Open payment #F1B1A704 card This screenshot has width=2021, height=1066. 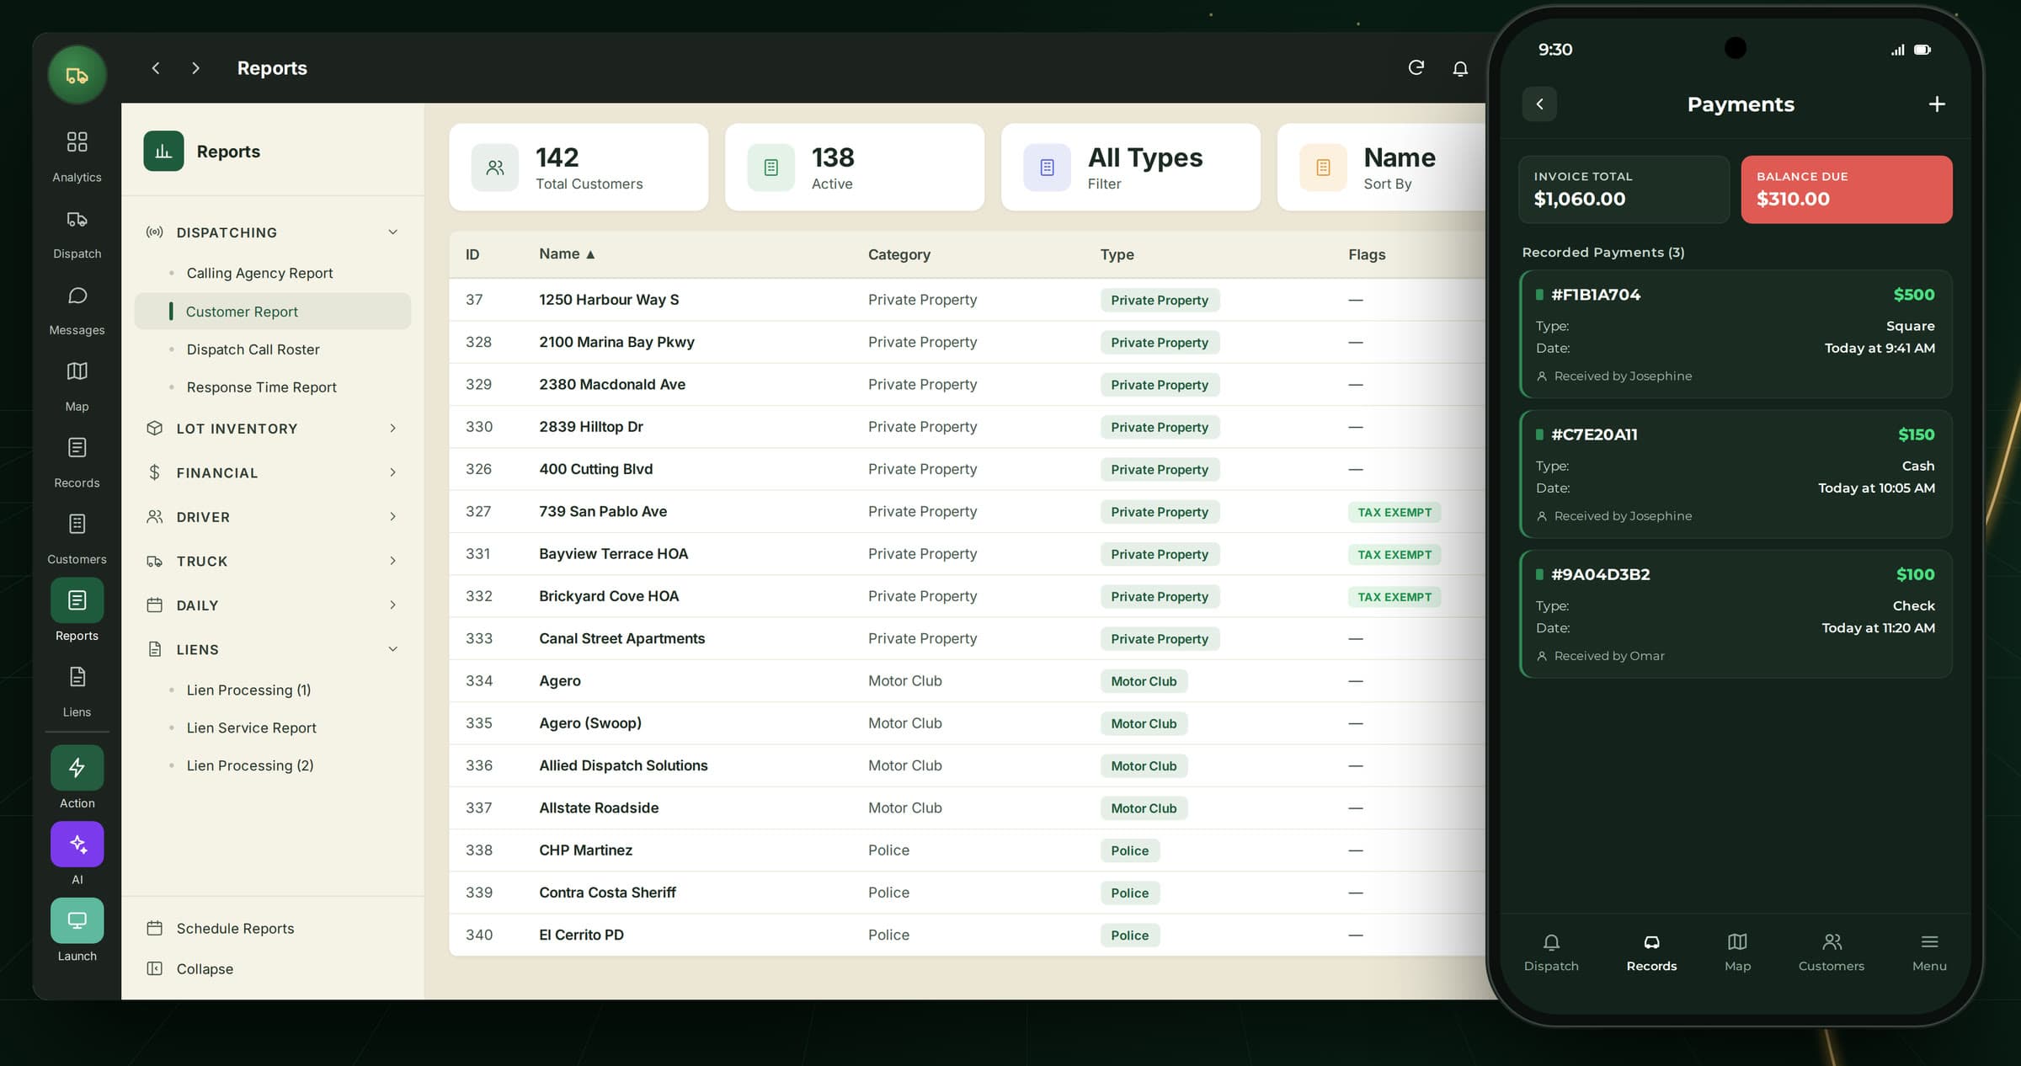1736,334
